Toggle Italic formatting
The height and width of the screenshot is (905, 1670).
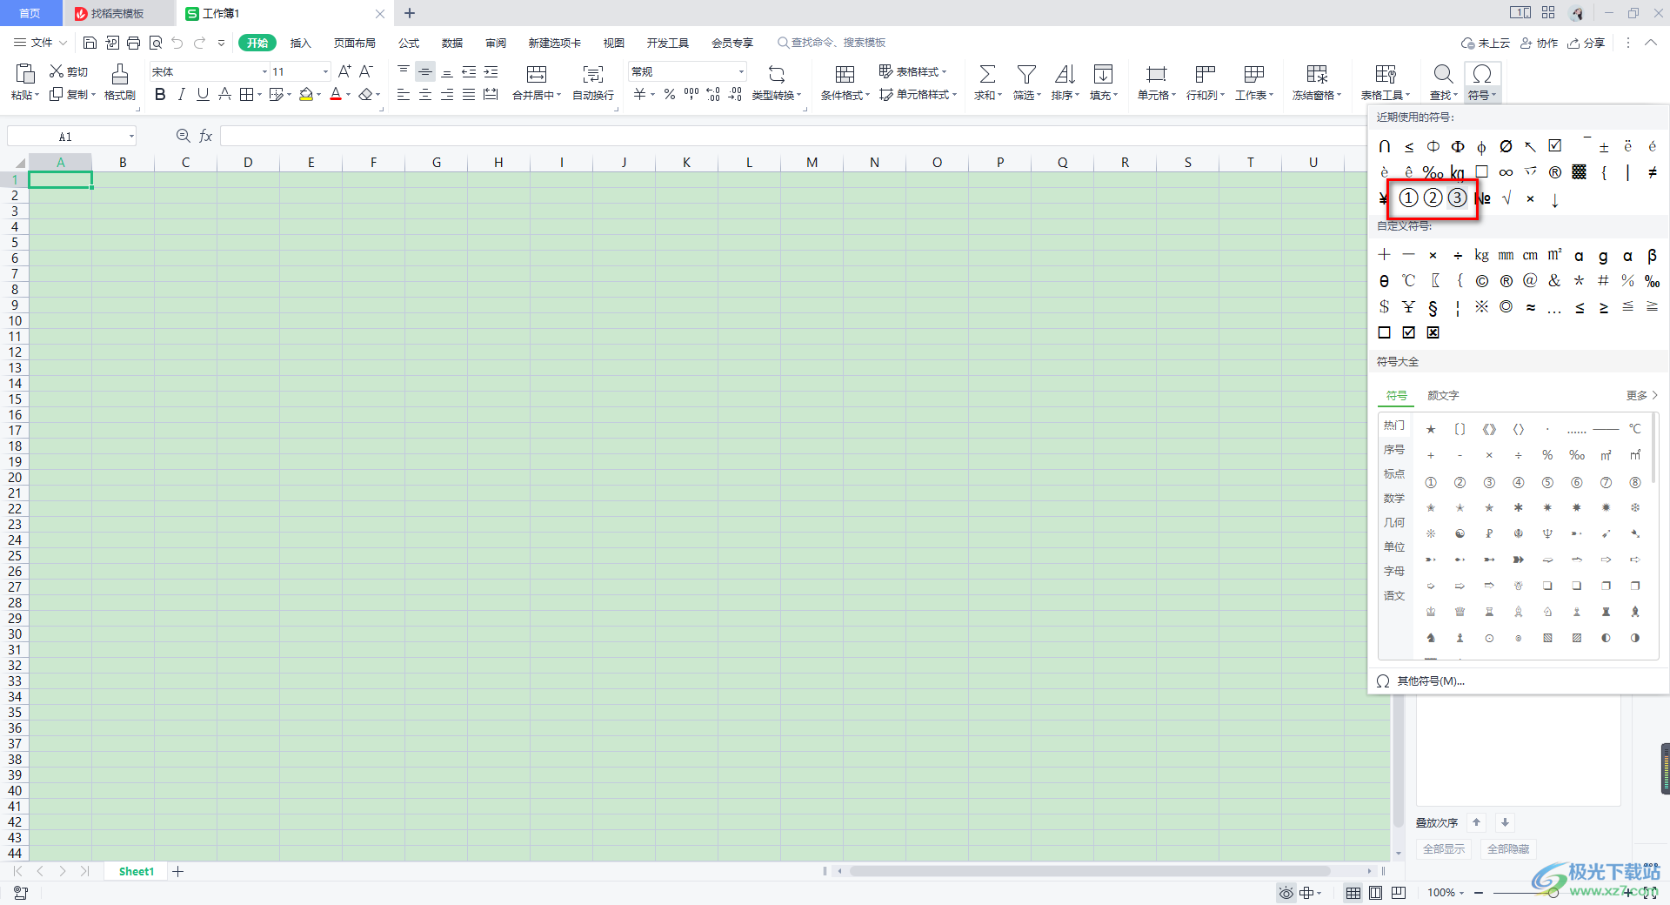point(182,94)
